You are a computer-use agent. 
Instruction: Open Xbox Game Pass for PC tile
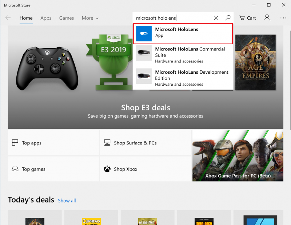pyautogui.click(x=238, y=156)
